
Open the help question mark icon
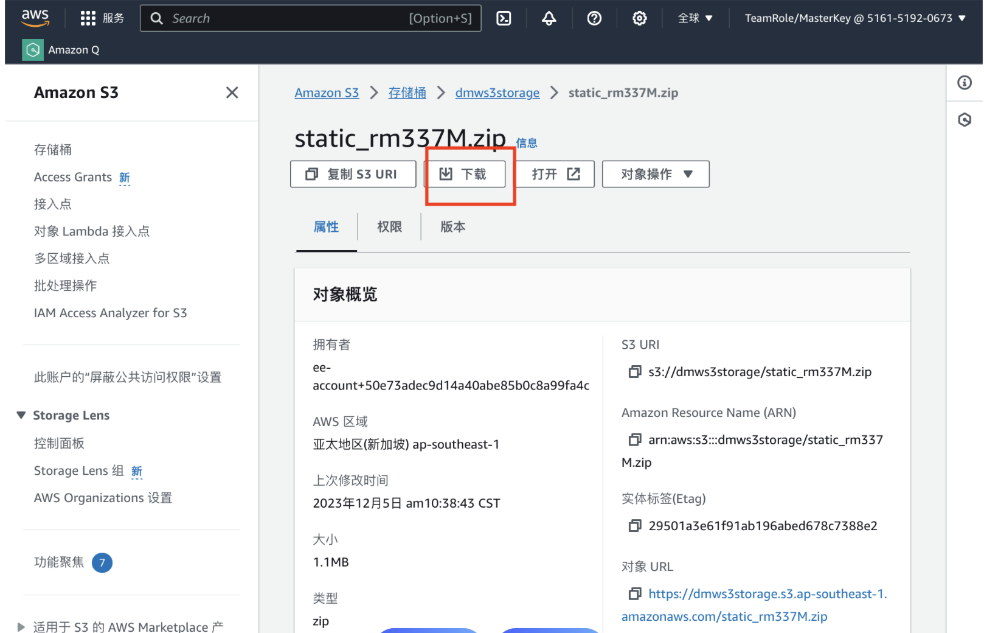coord(594,18)
